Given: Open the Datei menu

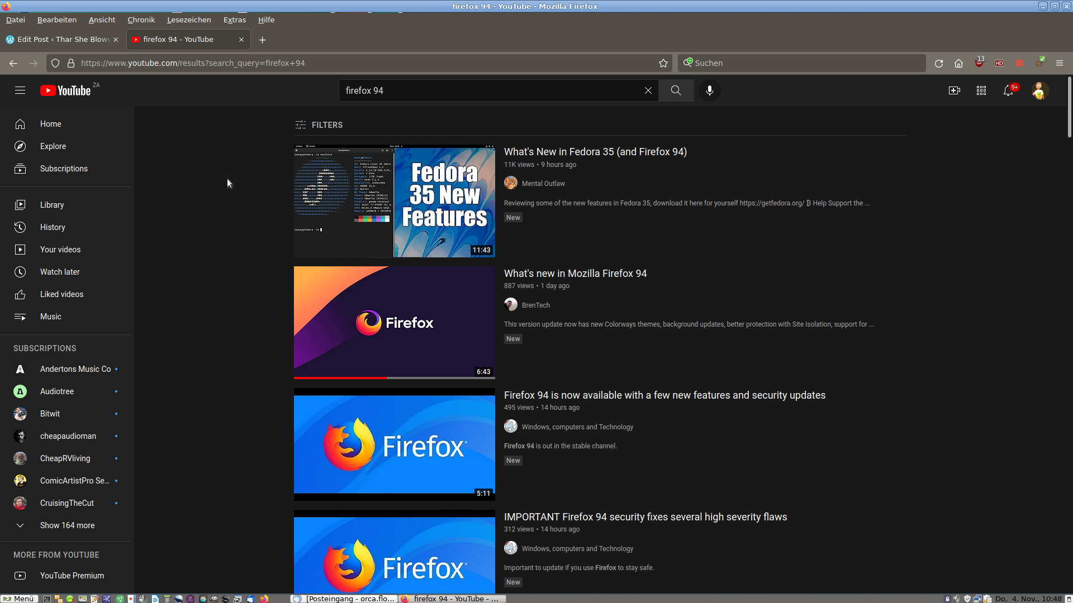Looking at the screenshot, I should click(16, 20).
